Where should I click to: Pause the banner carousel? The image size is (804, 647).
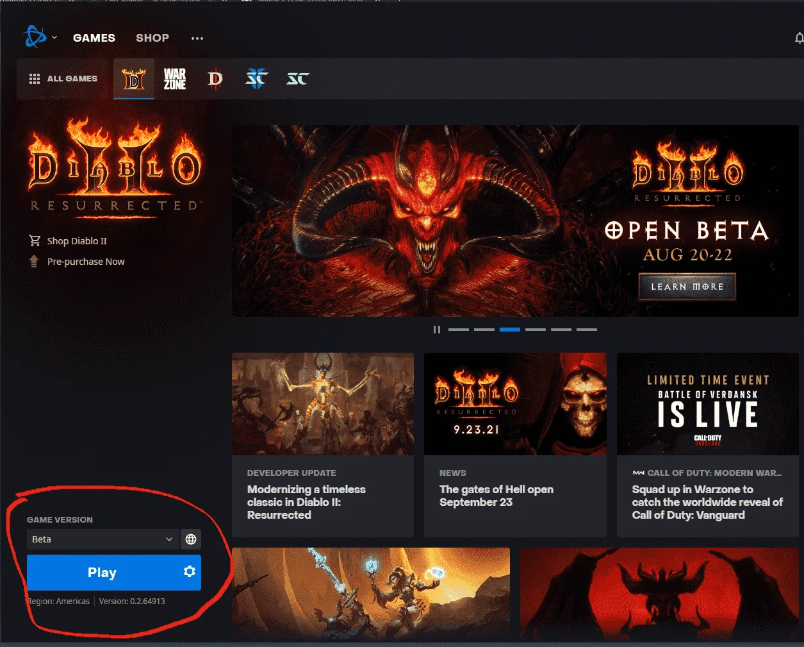click(x=437, y=330)
